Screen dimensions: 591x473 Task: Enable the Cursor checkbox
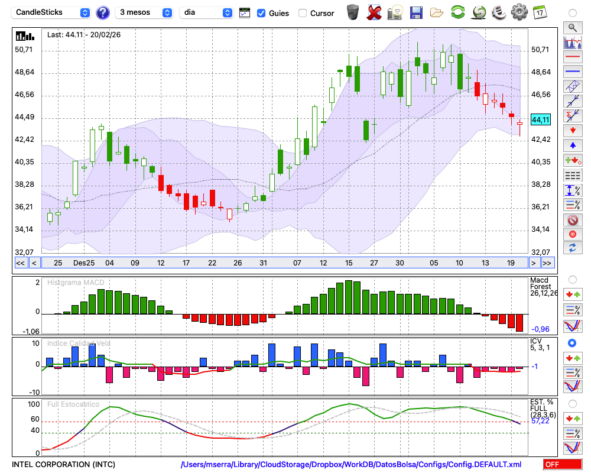point(303,13)
